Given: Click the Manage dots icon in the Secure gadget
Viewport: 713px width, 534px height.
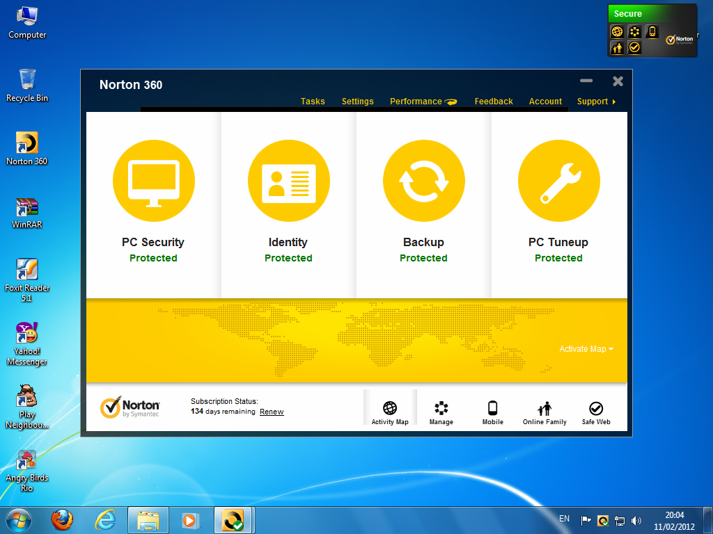Looking at the screenshot, I should click(x=634, y=32).
